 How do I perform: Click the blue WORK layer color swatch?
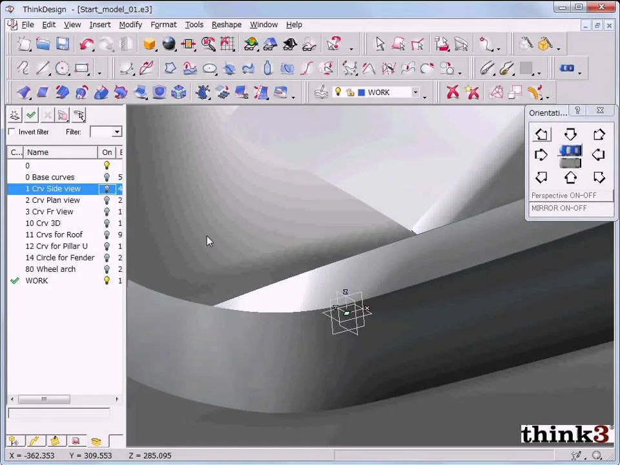click(361, 92)
